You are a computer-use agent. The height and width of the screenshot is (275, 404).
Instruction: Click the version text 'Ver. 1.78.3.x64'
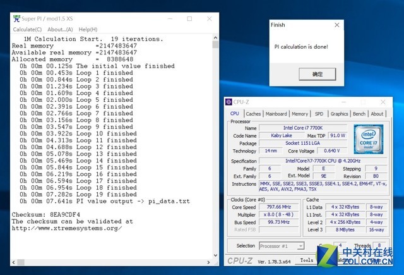[x=274, y=262]
